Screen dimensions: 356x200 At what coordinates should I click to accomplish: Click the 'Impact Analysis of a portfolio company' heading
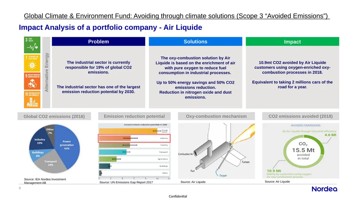[x=110, y=27]
